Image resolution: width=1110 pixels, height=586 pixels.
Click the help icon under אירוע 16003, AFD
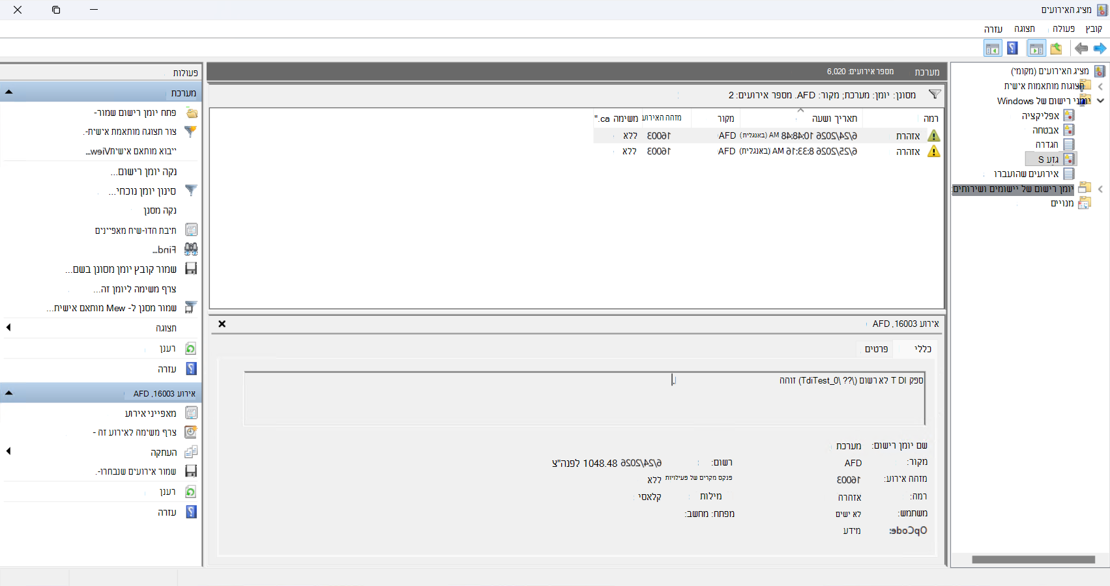tap(191, 512)
